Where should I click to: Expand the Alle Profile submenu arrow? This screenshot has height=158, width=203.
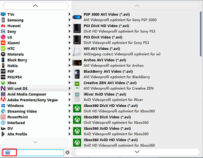pyautogui.click(x=69, y=134)
